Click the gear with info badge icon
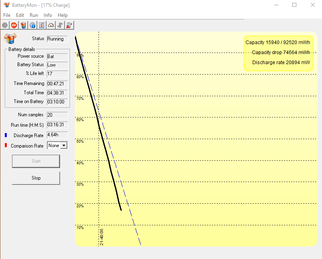The width and height of the screenshot is (322, 259). pos(32,25)
